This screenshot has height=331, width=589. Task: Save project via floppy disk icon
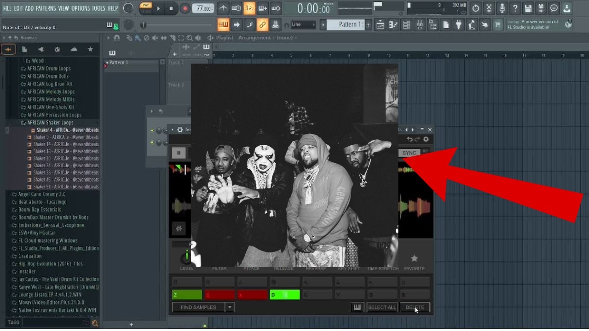(x=528, y=8)
